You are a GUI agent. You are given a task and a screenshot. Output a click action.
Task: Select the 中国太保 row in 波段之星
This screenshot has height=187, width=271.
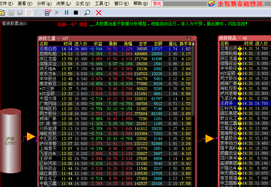pos(115,99)
